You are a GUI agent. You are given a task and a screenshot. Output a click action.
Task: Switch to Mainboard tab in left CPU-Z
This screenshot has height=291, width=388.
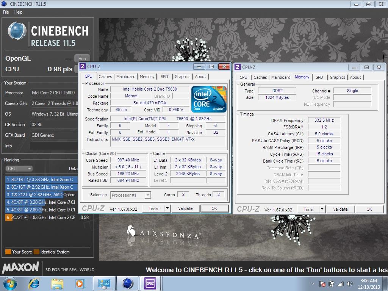coord(126,77)
